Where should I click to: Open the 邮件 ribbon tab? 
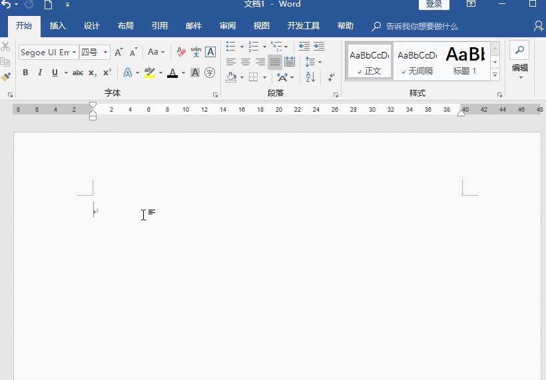[x=194, y=26]
